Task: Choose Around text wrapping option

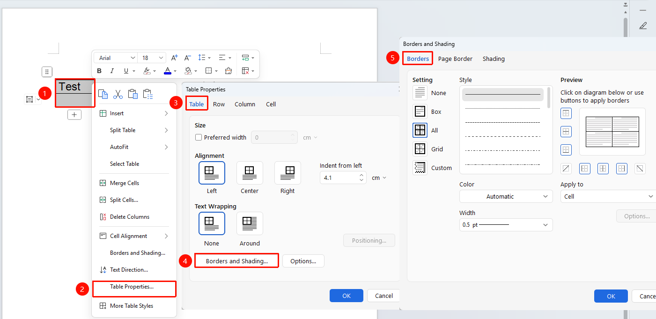Action: (250, 223)
